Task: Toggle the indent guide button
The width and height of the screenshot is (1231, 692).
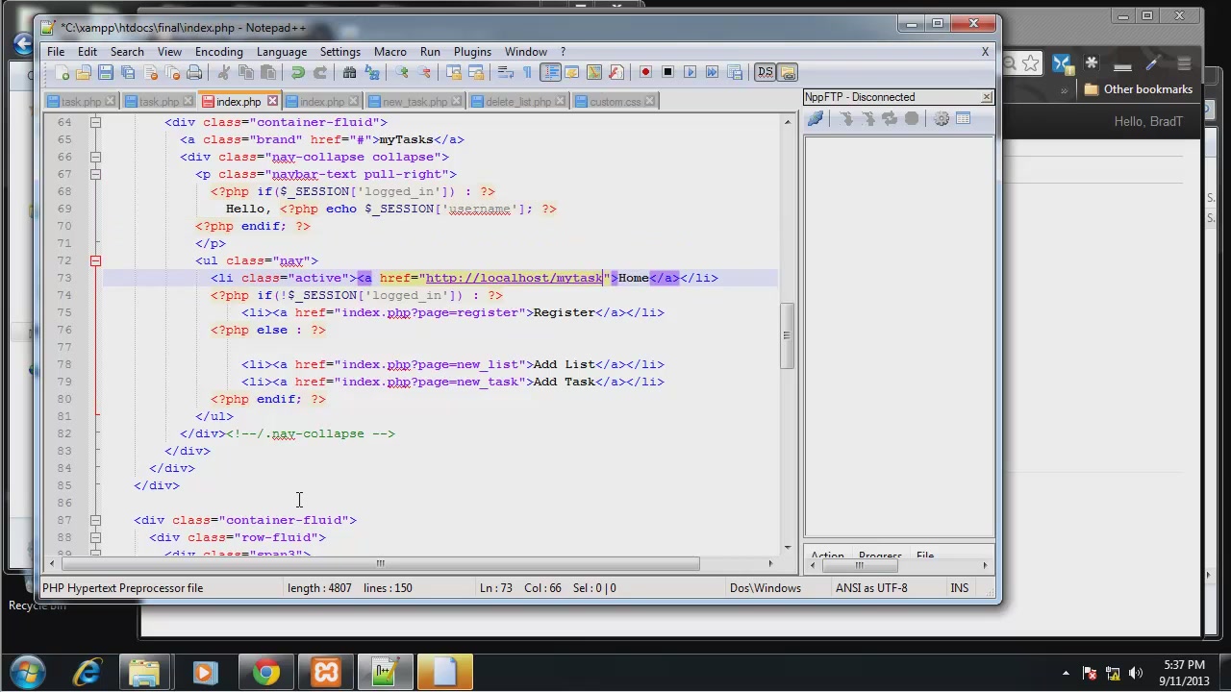Action: coord(550,72)
